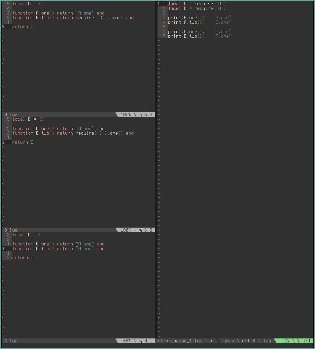The image size is (315, 349).
Task: Click the 'function C.one()' line in C.lua
Action: point(58,244)
